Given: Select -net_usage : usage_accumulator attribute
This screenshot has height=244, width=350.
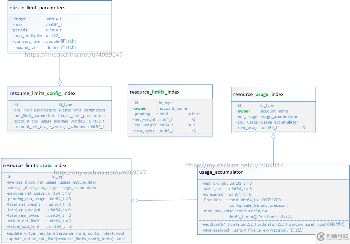Looking at the screenshot, I should 267,117.
